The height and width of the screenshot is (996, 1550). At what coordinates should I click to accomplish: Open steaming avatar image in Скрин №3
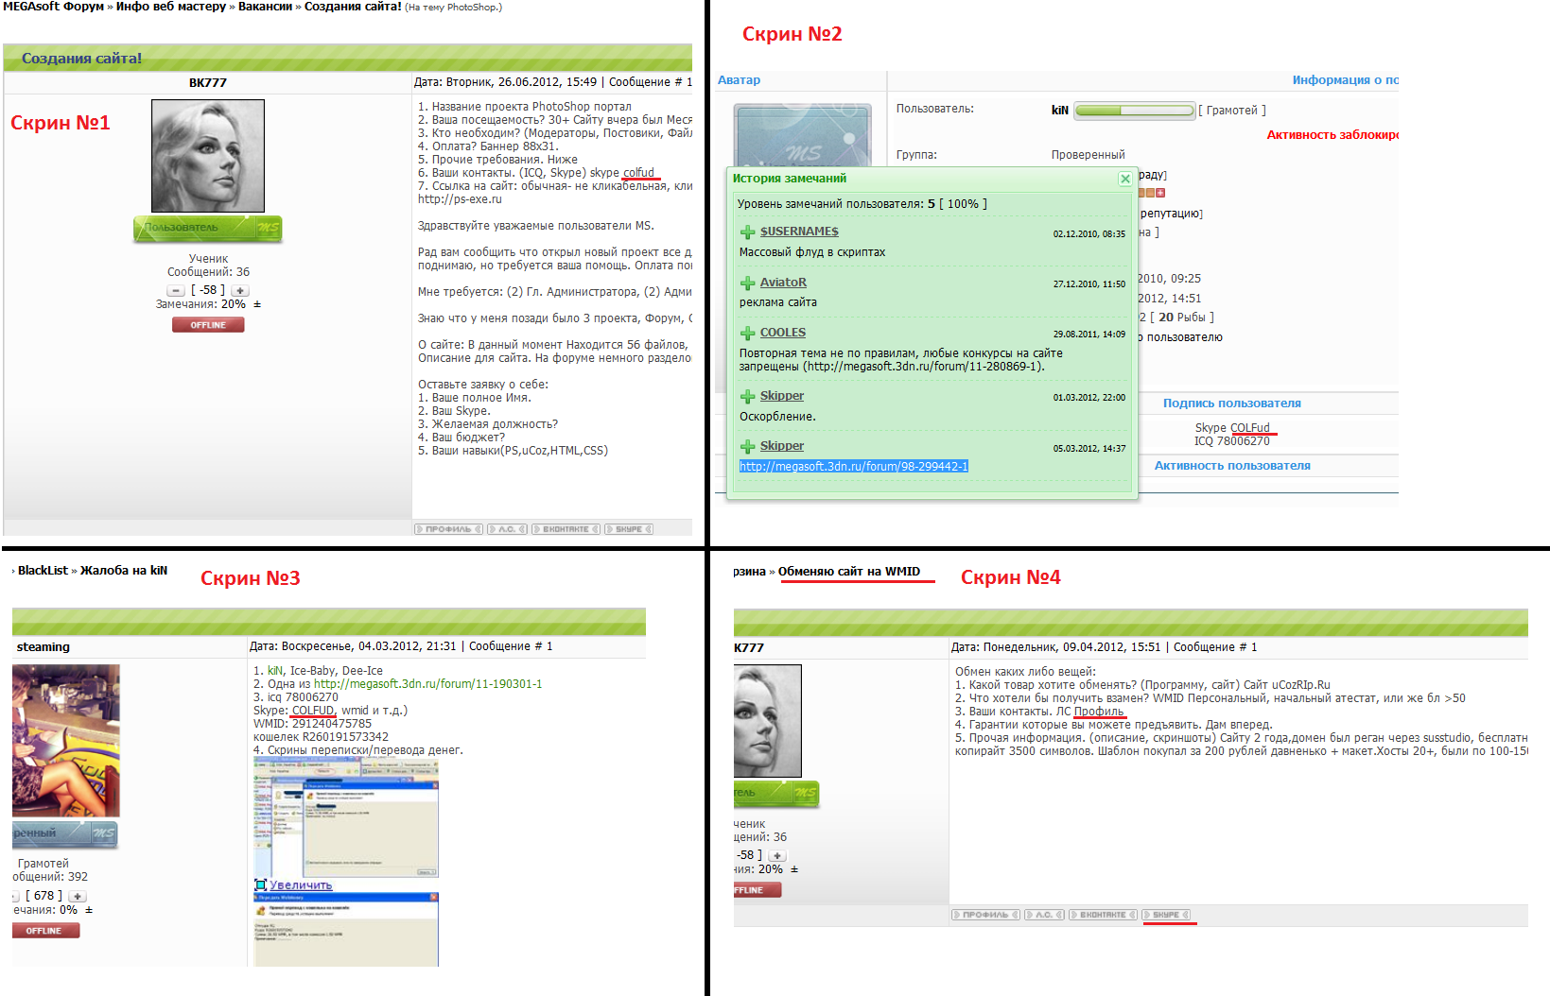click(66, 741)
